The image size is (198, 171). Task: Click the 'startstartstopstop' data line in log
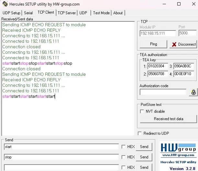click(x=37, y=63)
